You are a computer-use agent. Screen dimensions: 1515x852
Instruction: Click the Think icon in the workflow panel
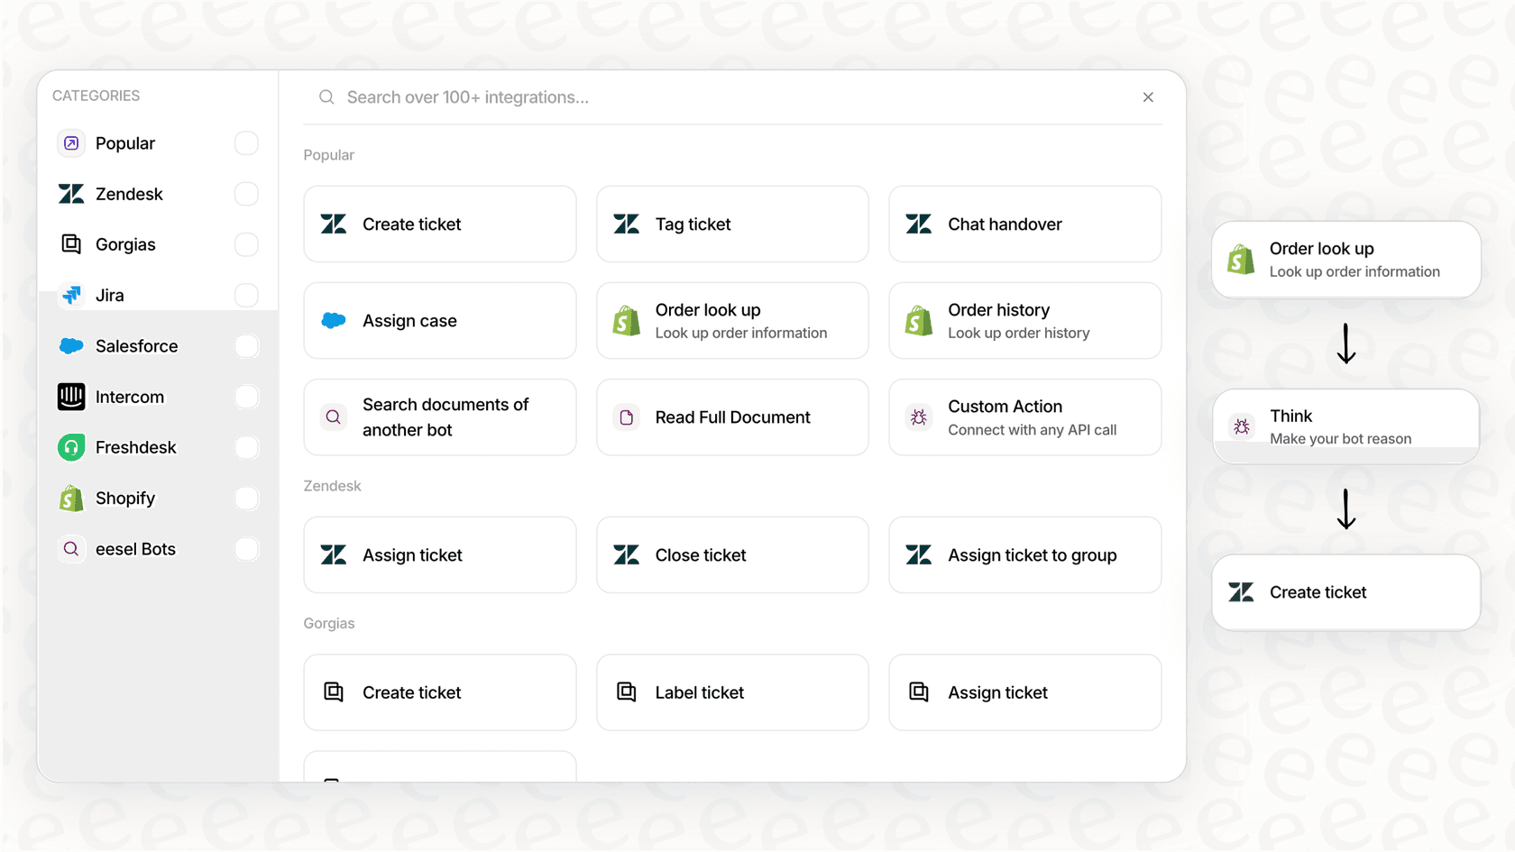tap(1241, 426)
